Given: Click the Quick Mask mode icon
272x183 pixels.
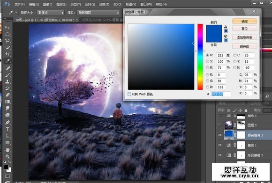Looking at the screenshot, I should pyautogui.click(x=8, y=176).
